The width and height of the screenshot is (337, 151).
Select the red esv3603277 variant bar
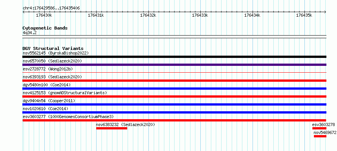174,120
